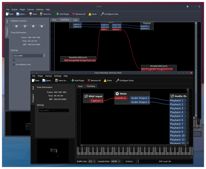Open Settings menu in back Carla window

tap(40, 10)
